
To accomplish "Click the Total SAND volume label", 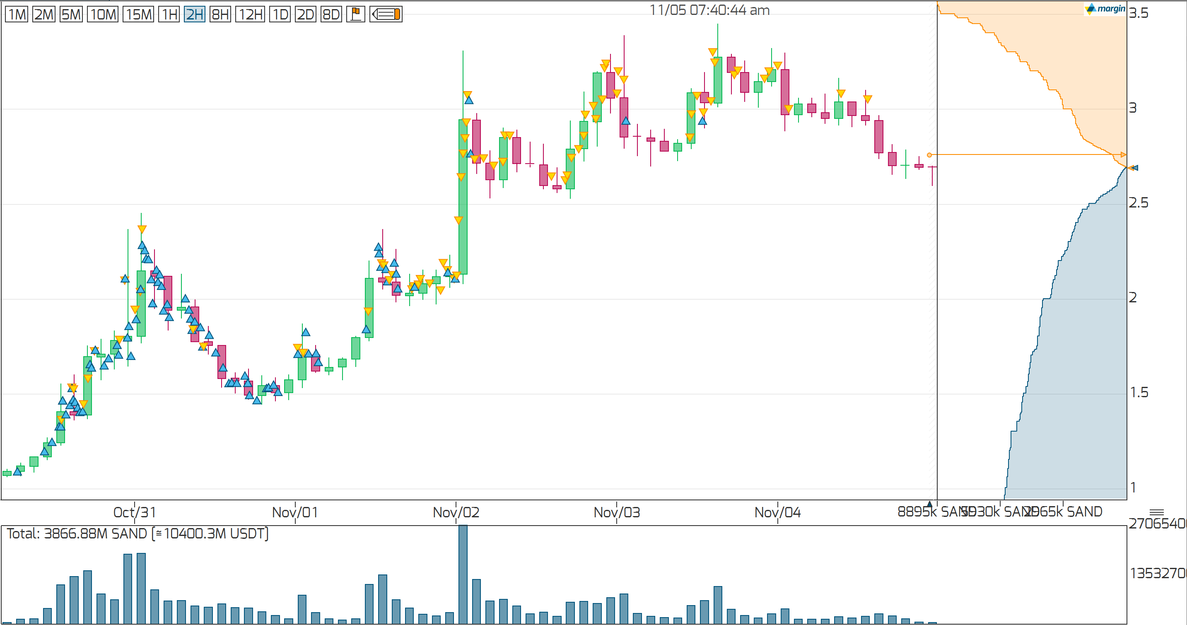I will coord(137,534).
